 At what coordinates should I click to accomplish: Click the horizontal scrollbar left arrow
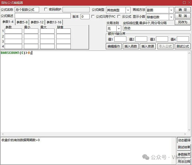pos(3,134)
